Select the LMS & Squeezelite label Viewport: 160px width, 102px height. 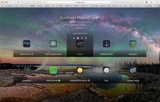[53, 54]
